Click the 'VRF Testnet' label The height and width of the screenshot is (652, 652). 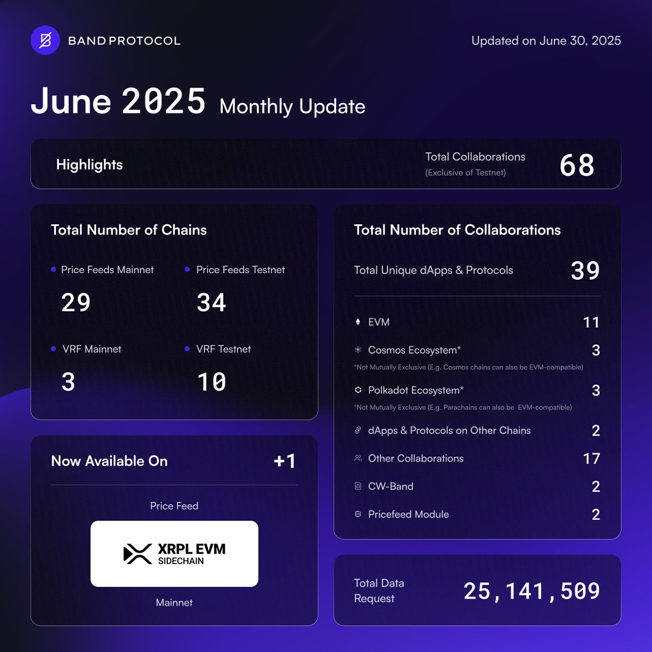224,349
